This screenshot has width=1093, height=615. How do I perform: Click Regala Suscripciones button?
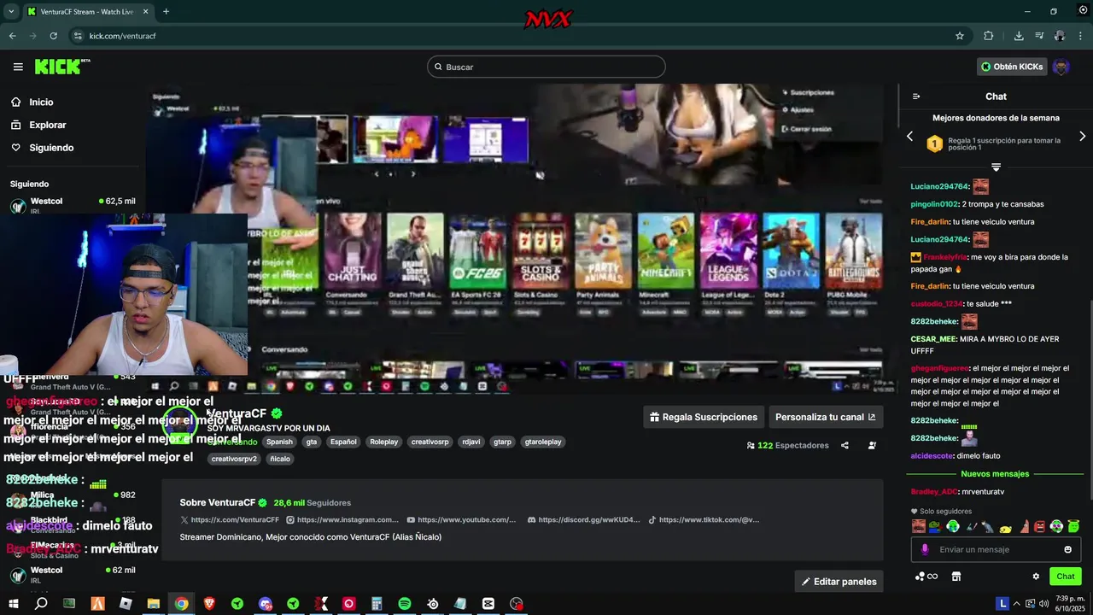(x=704, y=417)
